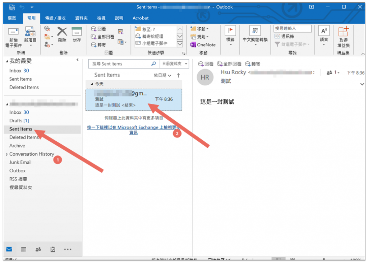Screen dimensions: 368x263
Task: Open the 通訊錄 address book
Action: click(x=285, y=36)
